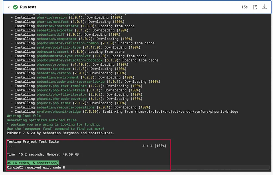The image size is (273, 175).
Task: Select the sebastian/resource-operations package name
Action: [66, 107]
